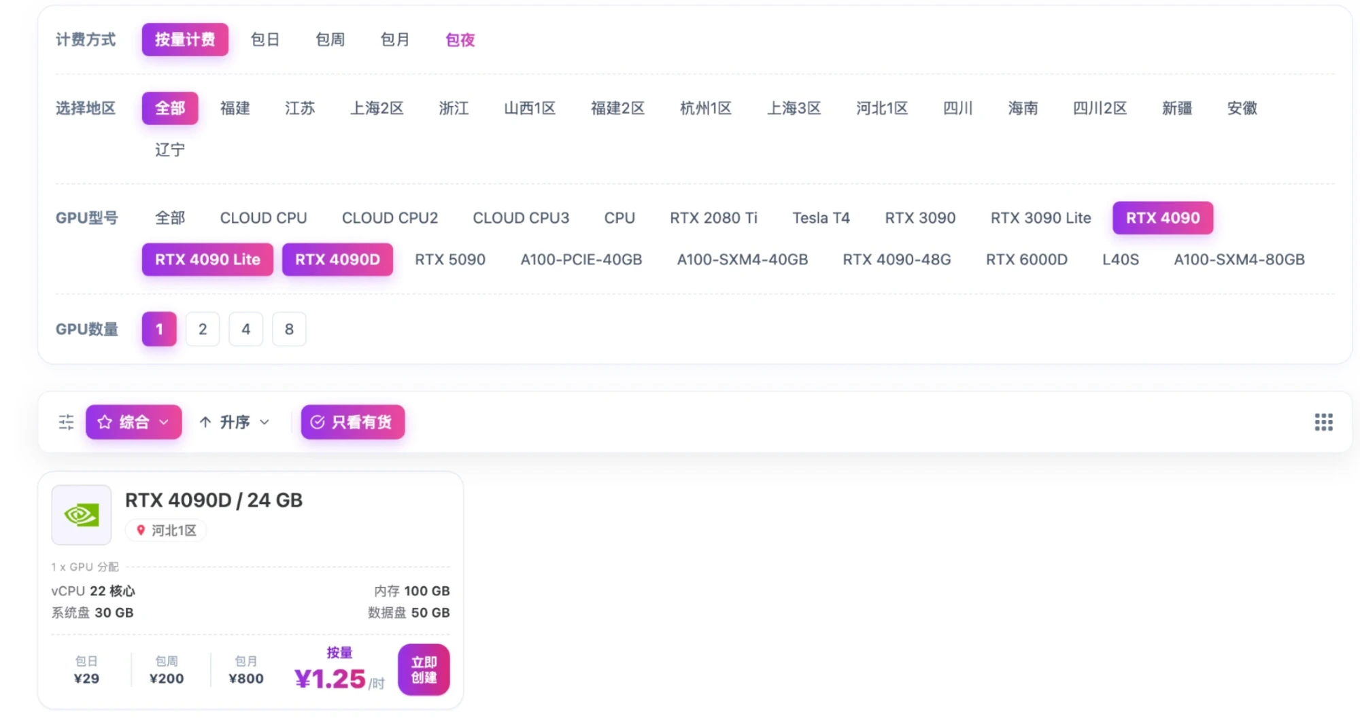Screen dimensions: 1360x727
Task: Select GPU count 4
Action: click(x=245, y=329)
